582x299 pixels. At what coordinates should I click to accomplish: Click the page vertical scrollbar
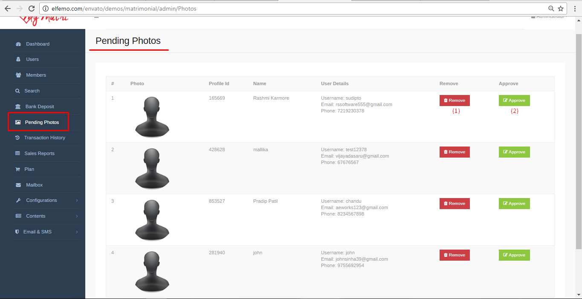[x=579, y=141]
